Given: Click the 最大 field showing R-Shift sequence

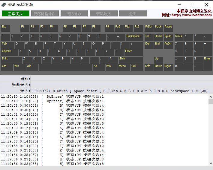Looking at the screenshot, I should click(122, 91).
